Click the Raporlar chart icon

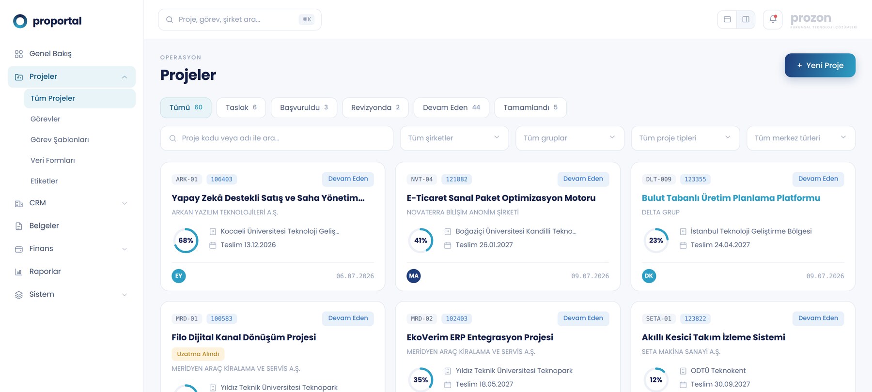tap(19, 272)
